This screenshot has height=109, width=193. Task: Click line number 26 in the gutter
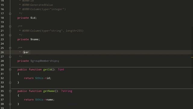click(2, 52)
